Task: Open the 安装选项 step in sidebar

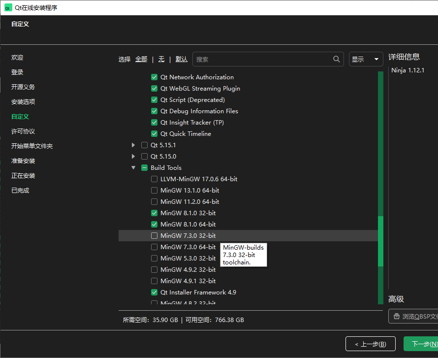Action: [x=23, y=102]
